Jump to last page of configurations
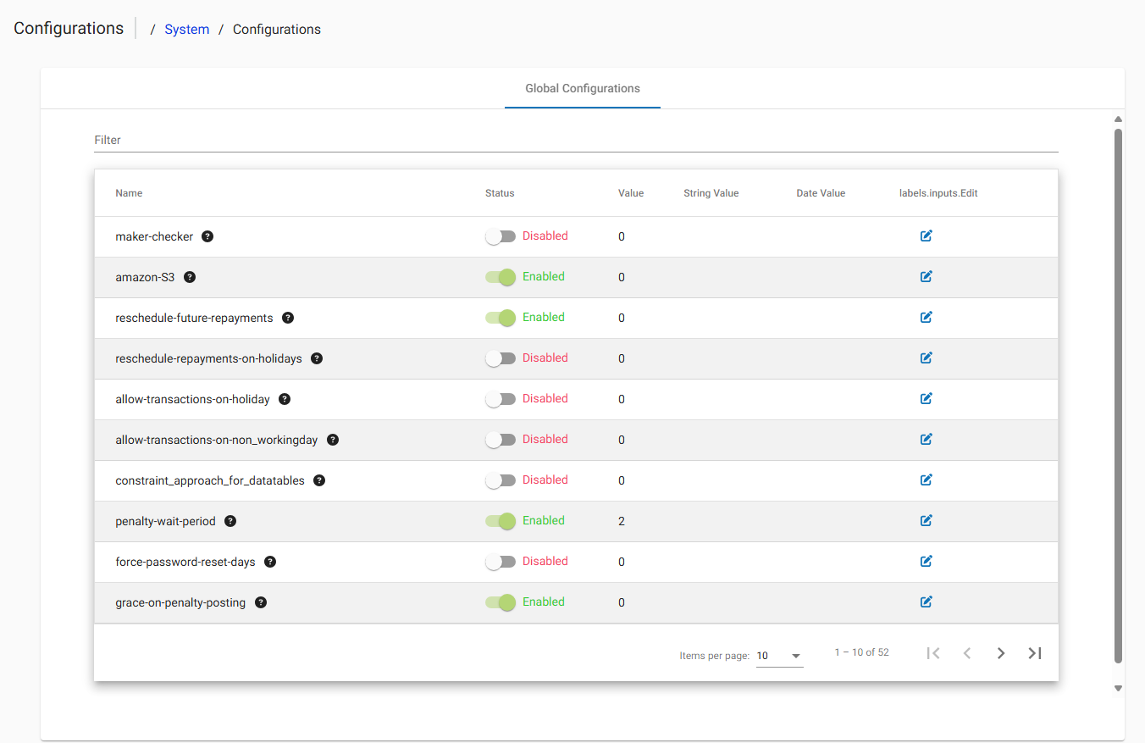 [x=1035, y=653]
